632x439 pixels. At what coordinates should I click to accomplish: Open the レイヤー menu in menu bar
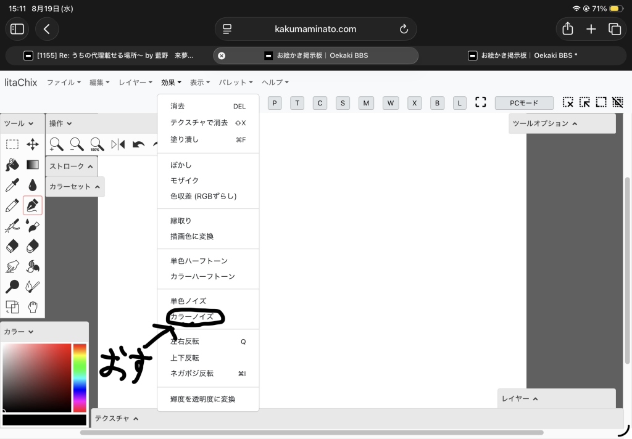point(135,82)
